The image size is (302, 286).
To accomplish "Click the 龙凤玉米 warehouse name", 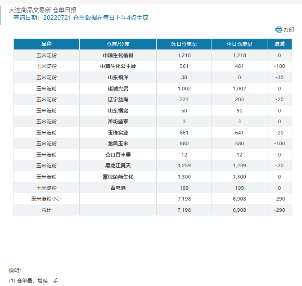I will 118,143.
